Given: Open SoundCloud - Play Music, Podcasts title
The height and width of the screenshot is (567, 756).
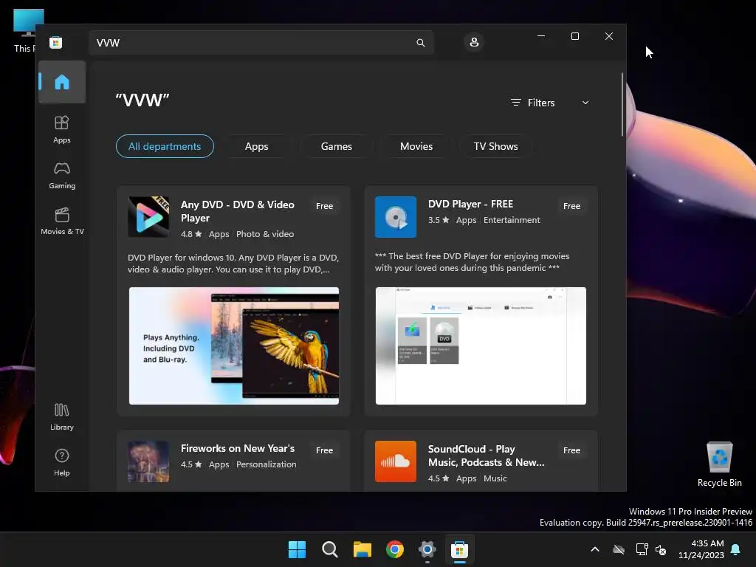Looking at the screenshot, I should tap(487, 456).
